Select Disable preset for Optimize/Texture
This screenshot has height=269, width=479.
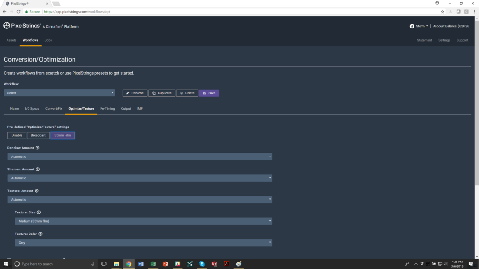point(17,135)
